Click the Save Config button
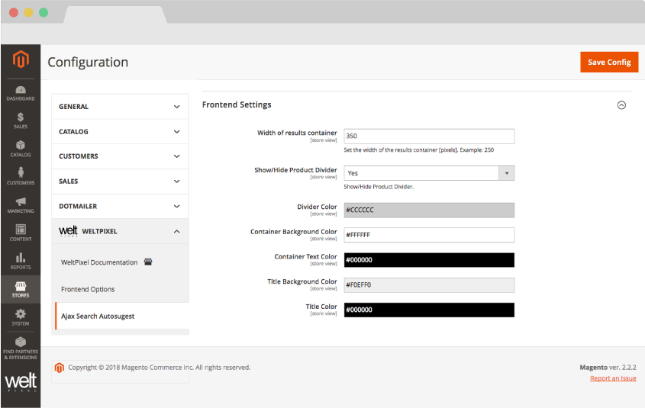This screenshot has height=408, width=645. point(608,63)
